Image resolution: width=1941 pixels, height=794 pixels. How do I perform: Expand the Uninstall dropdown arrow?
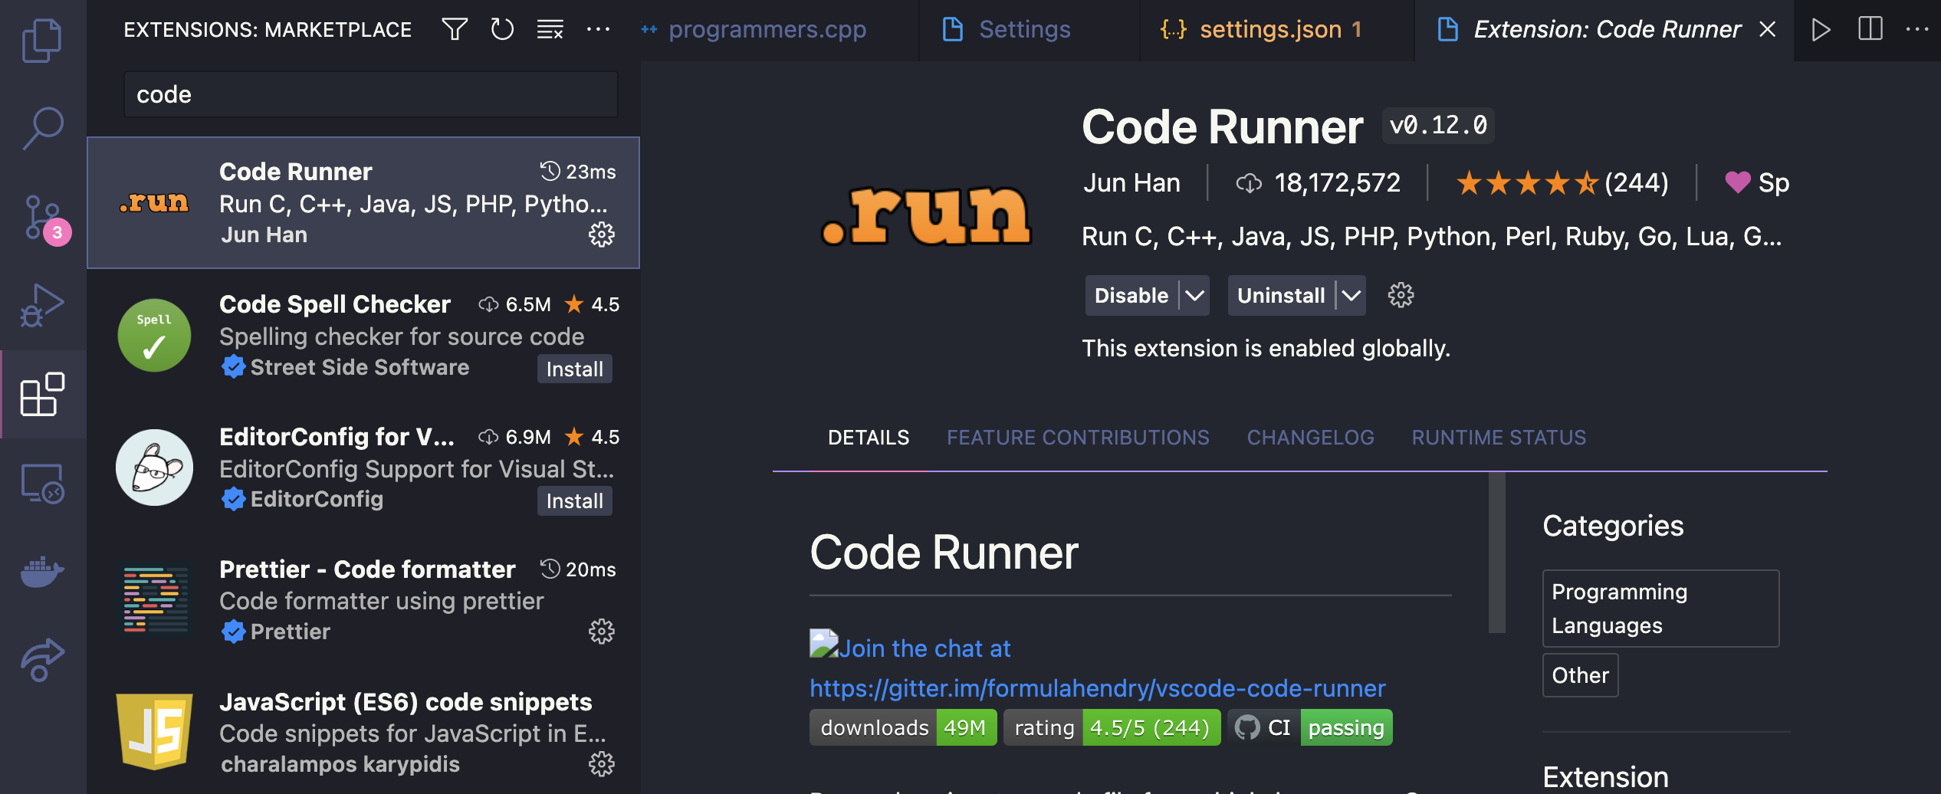pos(1351,296)
